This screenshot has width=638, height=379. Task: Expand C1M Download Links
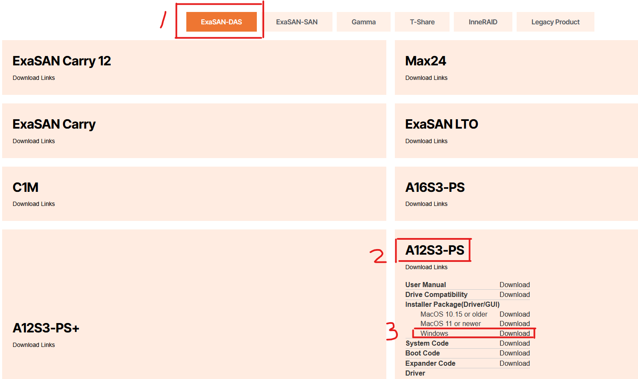34,204
